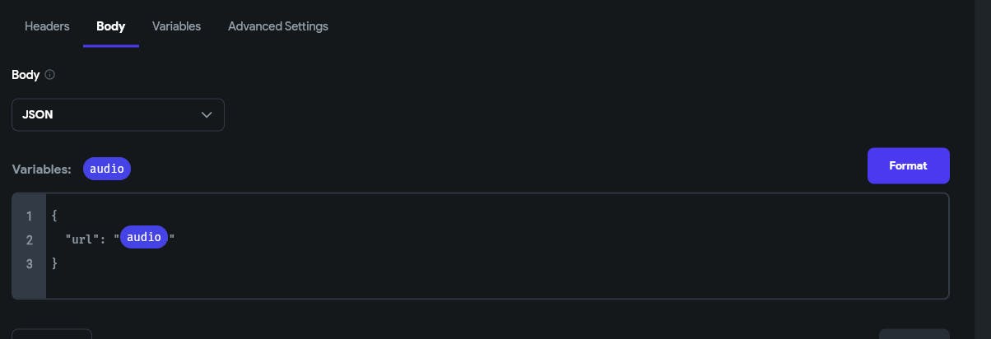Select the Body tab

click(110, 26)
